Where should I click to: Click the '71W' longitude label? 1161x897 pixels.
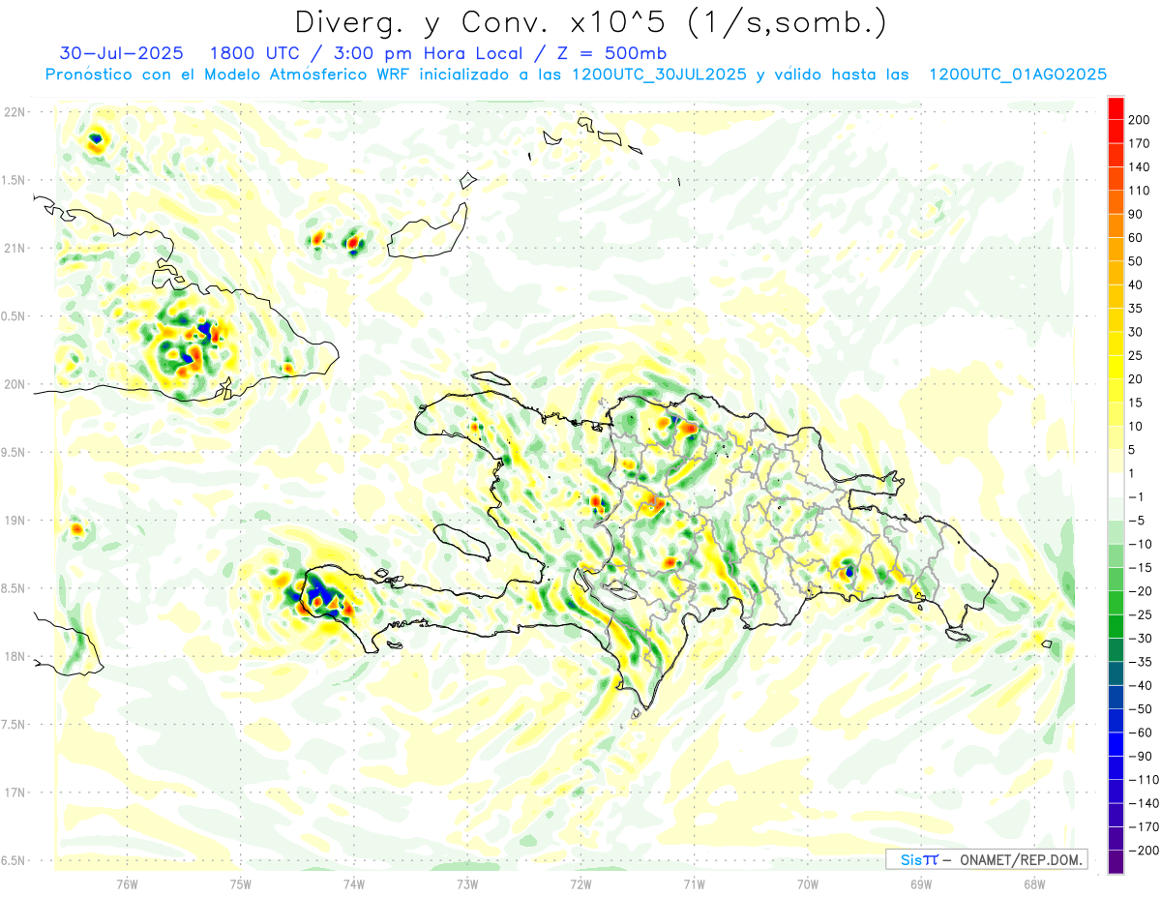[x=694, y=883]
